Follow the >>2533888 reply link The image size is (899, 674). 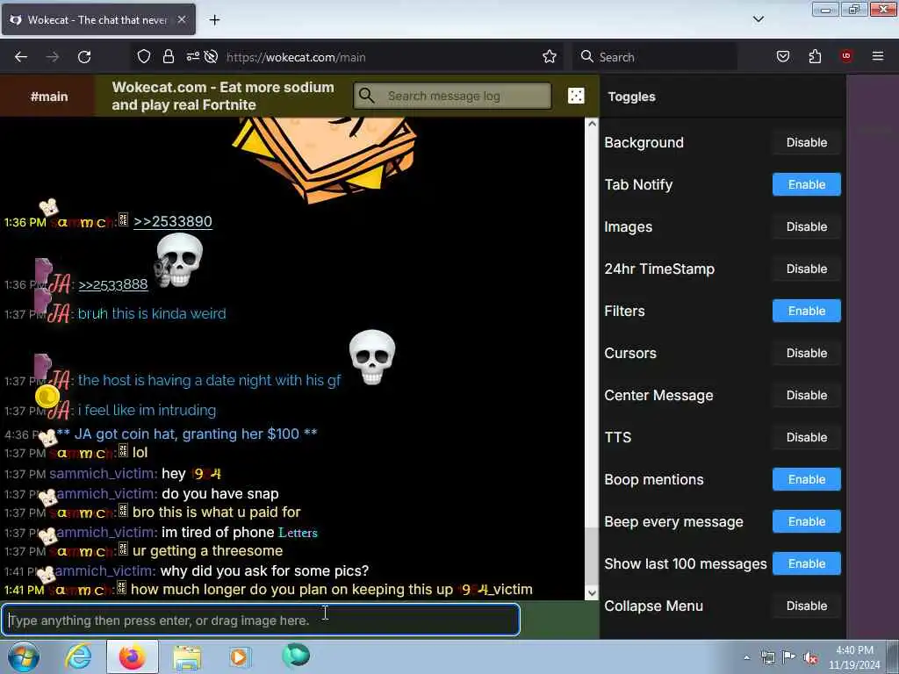113,284
